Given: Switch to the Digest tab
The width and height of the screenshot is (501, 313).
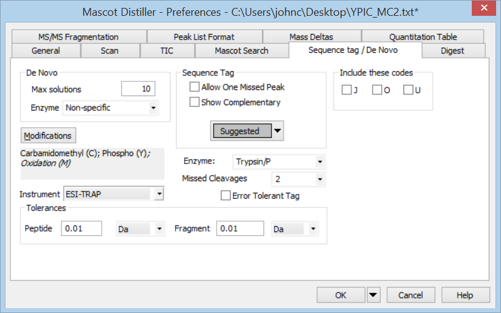Looking at the screenshot, I should (453, 50).
